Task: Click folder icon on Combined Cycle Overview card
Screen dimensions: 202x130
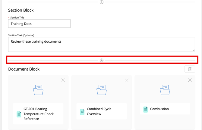Action: point(102,90)
